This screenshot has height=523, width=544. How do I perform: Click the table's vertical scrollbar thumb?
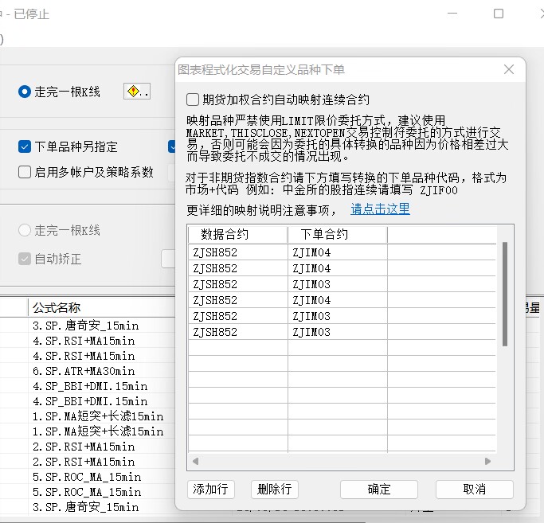pyautogui.click(x=505, y=294)
